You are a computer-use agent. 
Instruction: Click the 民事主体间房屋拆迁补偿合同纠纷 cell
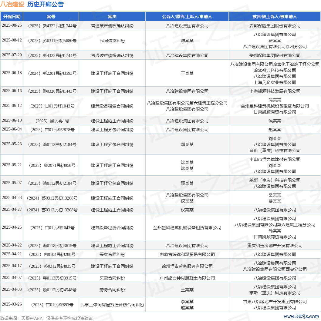pos(112,305)
